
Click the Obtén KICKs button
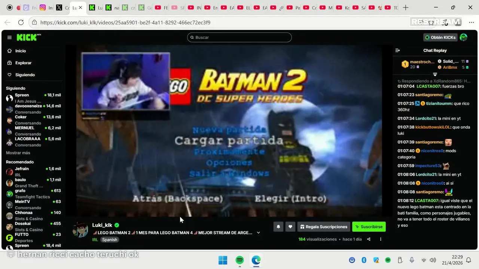pyautogui.click(x=440, y=37)
